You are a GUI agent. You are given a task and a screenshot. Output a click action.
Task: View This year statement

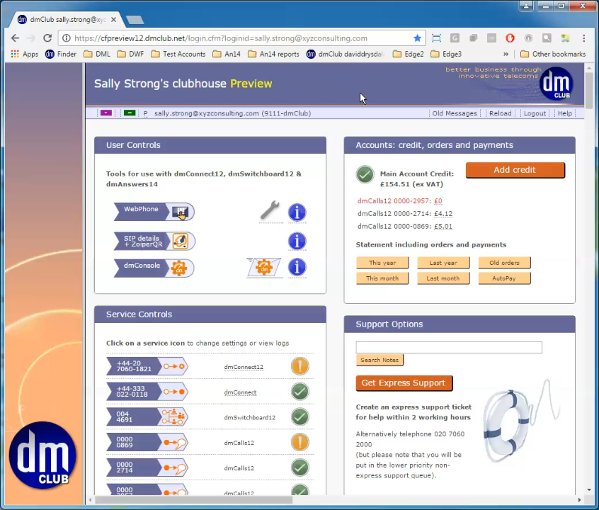coord(382,263)
